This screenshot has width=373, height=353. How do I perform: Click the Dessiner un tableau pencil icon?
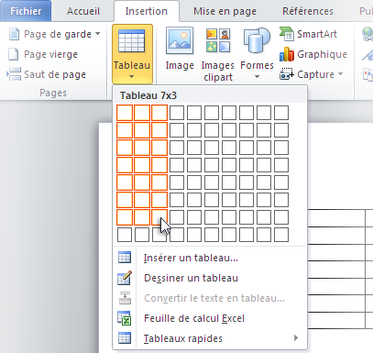(x=125, y=278)
